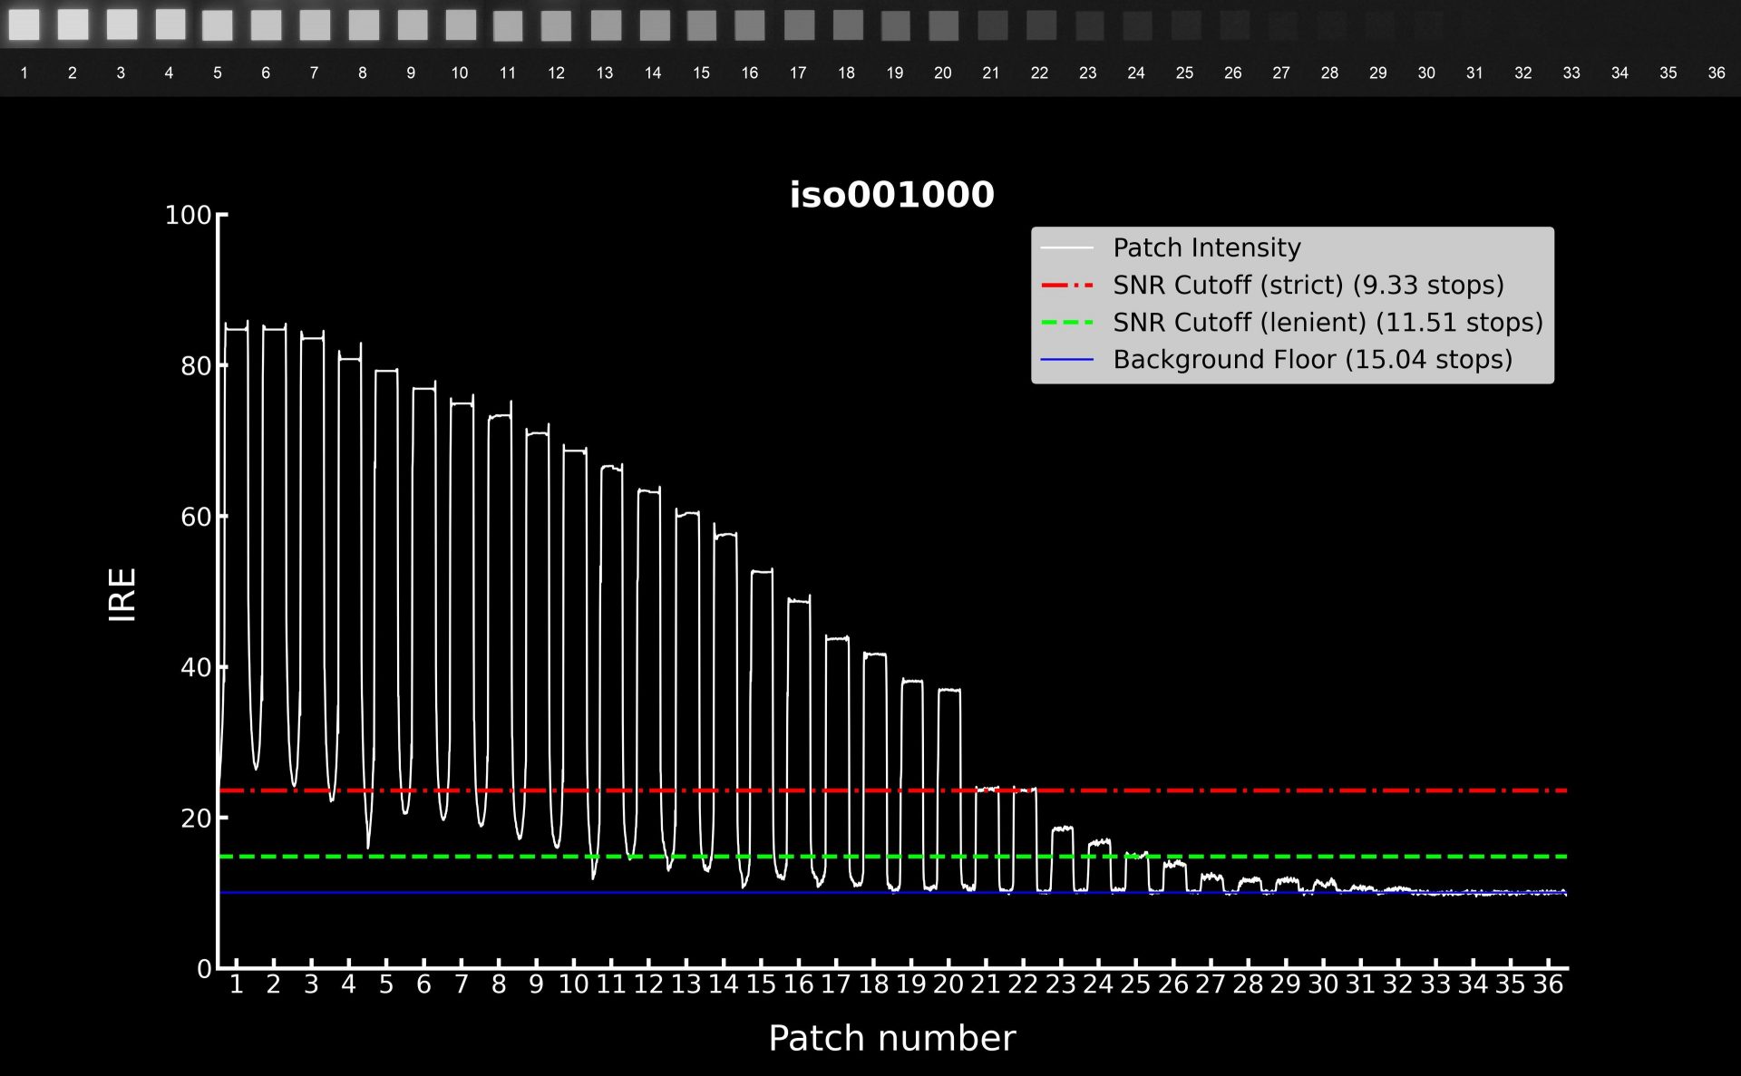This screenshot has width=1741, height=1076.
Task: Click y-axis tick label 80
Action: 196,366
